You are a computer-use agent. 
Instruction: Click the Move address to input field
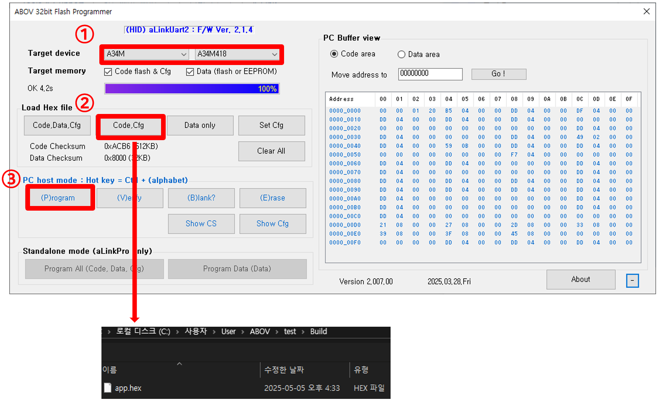pyautogui.click(x=430, y=74)
